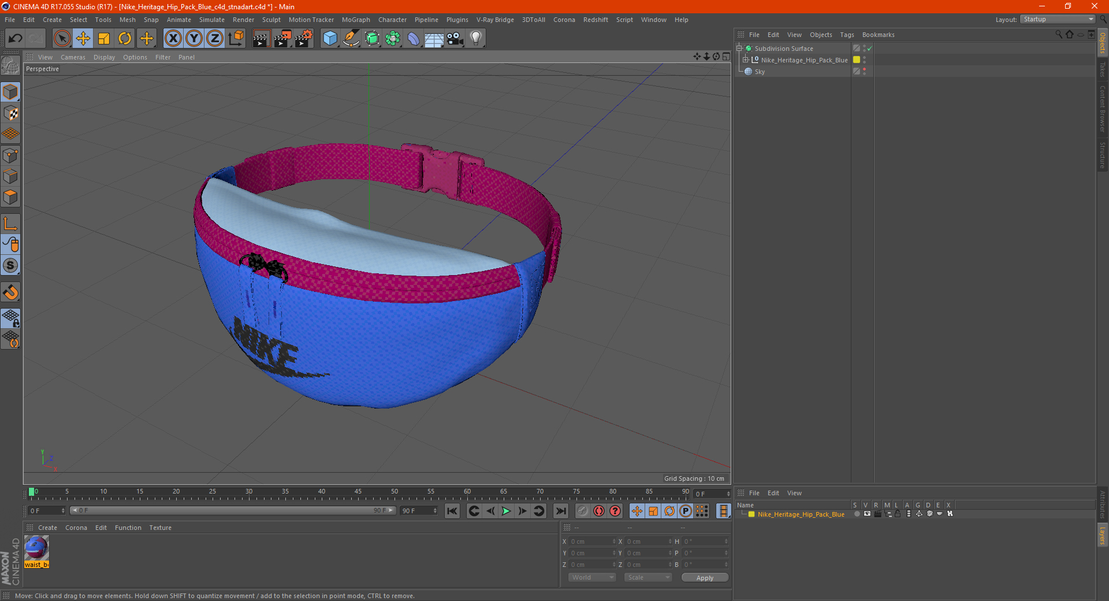Go to end of animation
Viewport: 1109px width, 601px height.
(x=560, y=511)
